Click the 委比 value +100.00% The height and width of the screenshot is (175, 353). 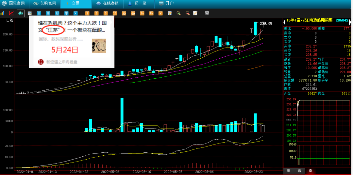(309, 29)
